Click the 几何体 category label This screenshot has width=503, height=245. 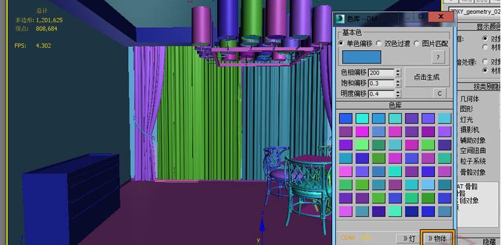coord(469,99)
